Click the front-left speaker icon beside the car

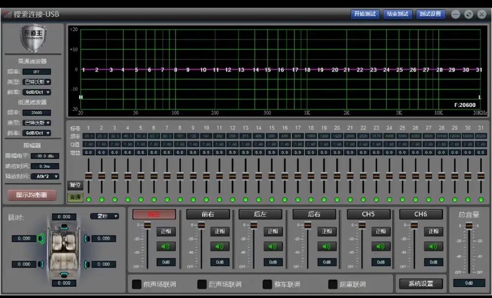coord(41,238)
